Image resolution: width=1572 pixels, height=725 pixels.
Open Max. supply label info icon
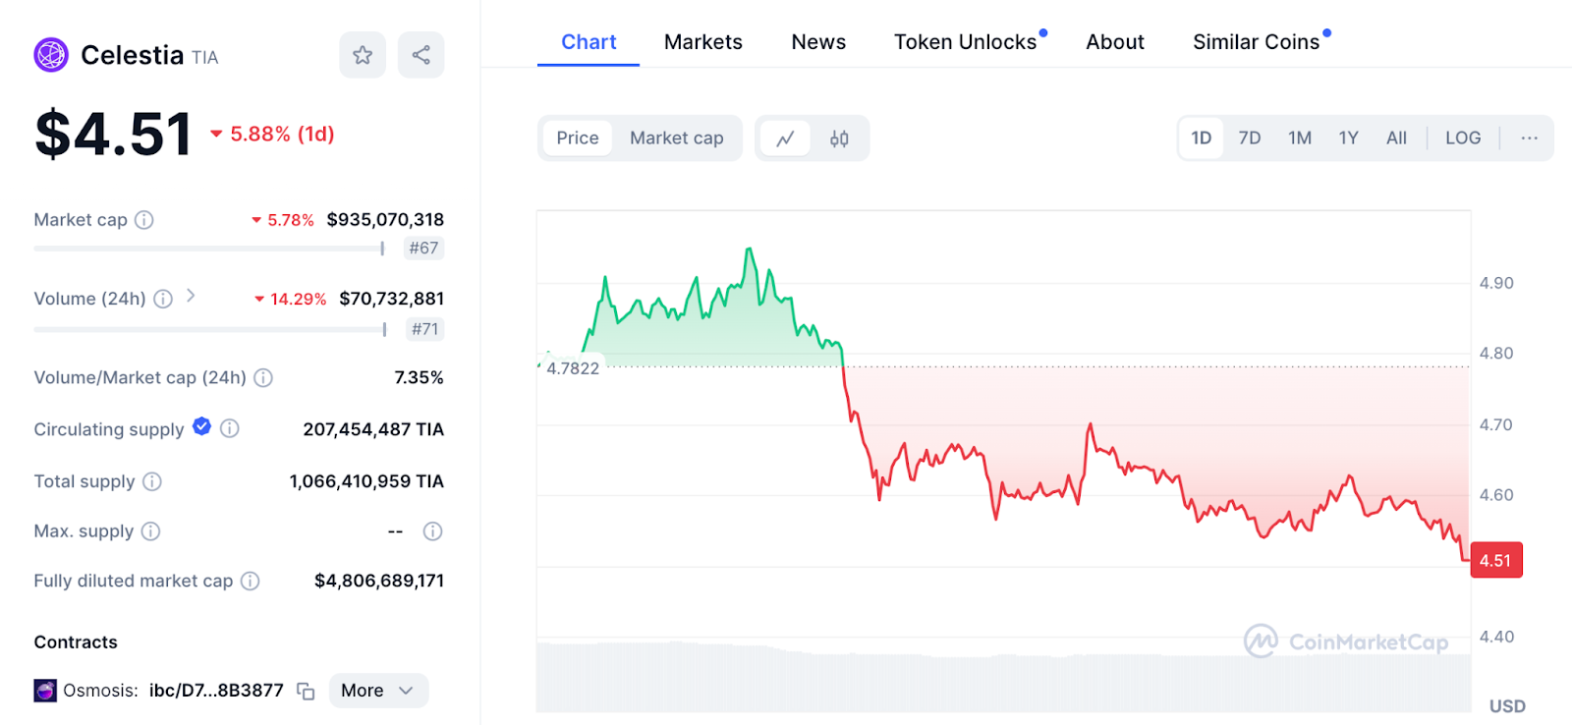pos(150,531)
